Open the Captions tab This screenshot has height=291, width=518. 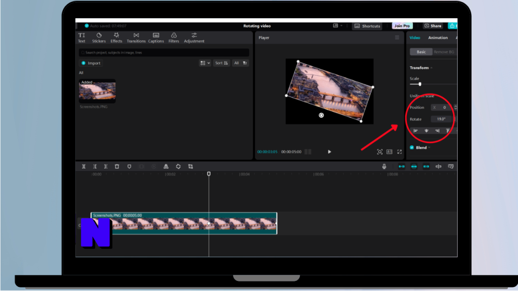(x=156, y=37)
